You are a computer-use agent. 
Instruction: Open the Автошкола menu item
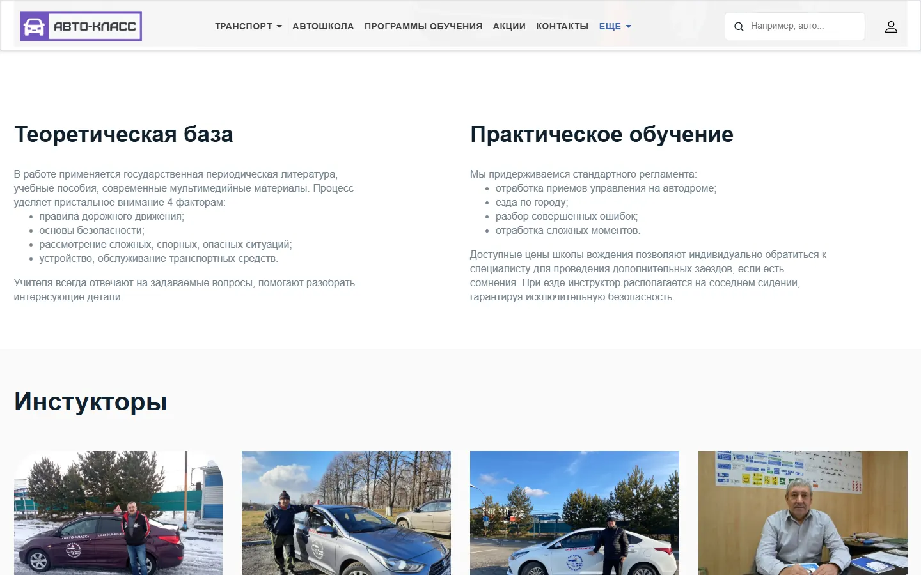tap(323, 26)
